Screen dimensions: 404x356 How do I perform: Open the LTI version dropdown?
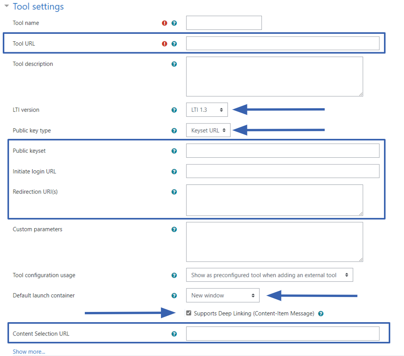pos(207,110)
